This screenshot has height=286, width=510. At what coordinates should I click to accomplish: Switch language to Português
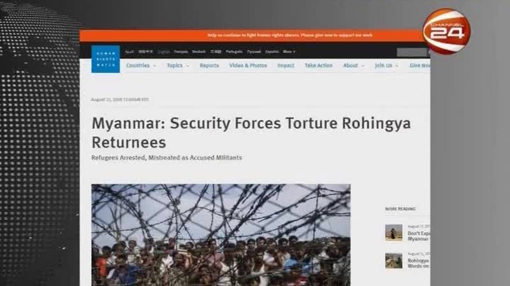[234, 51]
